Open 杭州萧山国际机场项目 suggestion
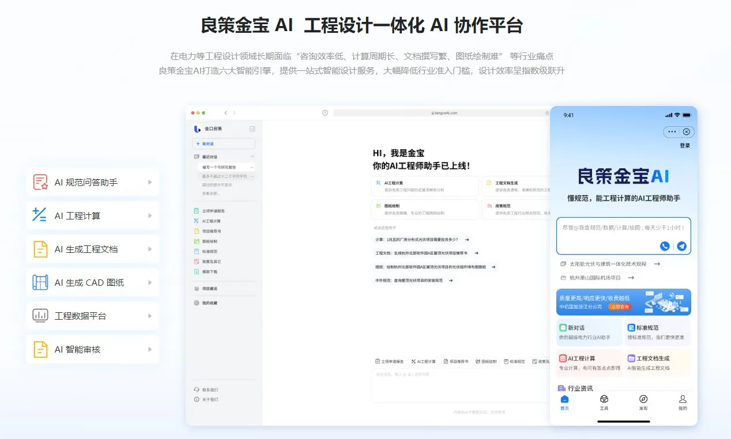 pos(597,278)
